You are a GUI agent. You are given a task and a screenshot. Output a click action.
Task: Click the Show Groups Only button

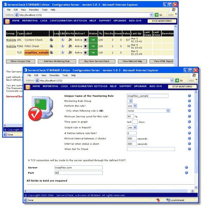pyautogui.click(x=20, y=61)
